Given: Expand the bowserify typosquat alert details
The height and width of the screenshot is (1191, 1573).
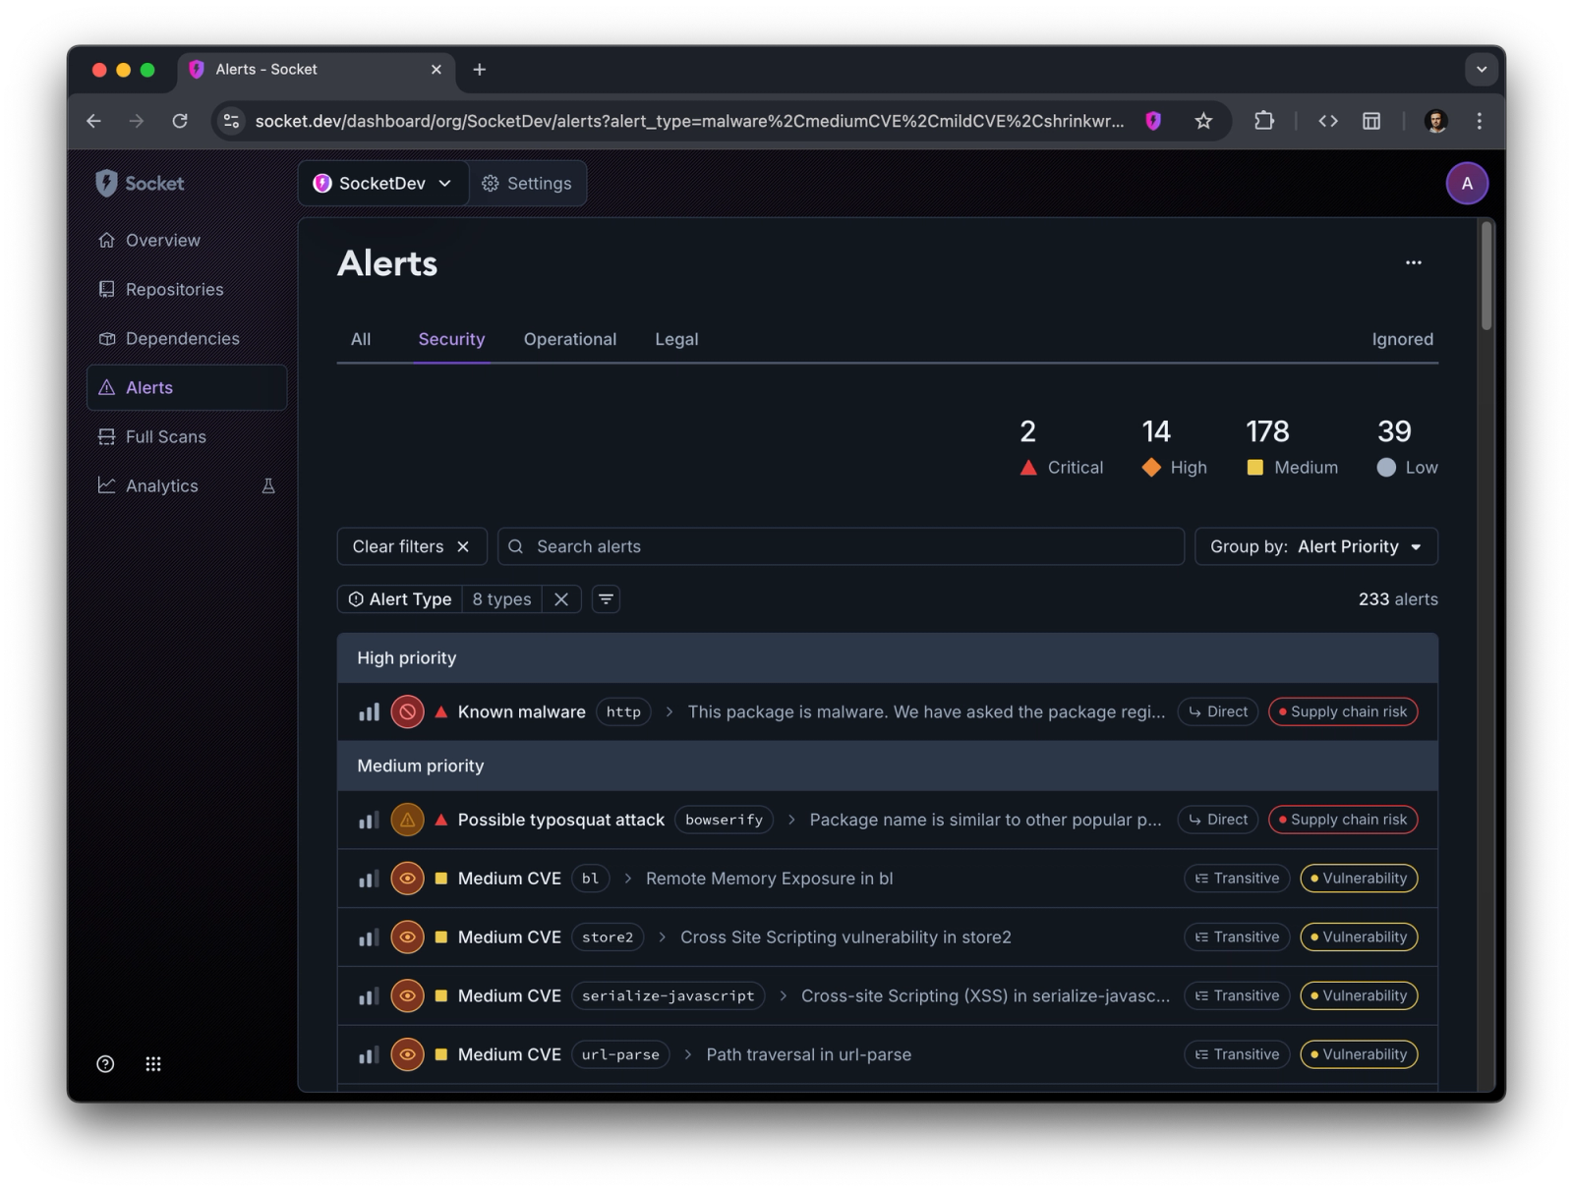Looking at the screenshot, I should [791, 820].
